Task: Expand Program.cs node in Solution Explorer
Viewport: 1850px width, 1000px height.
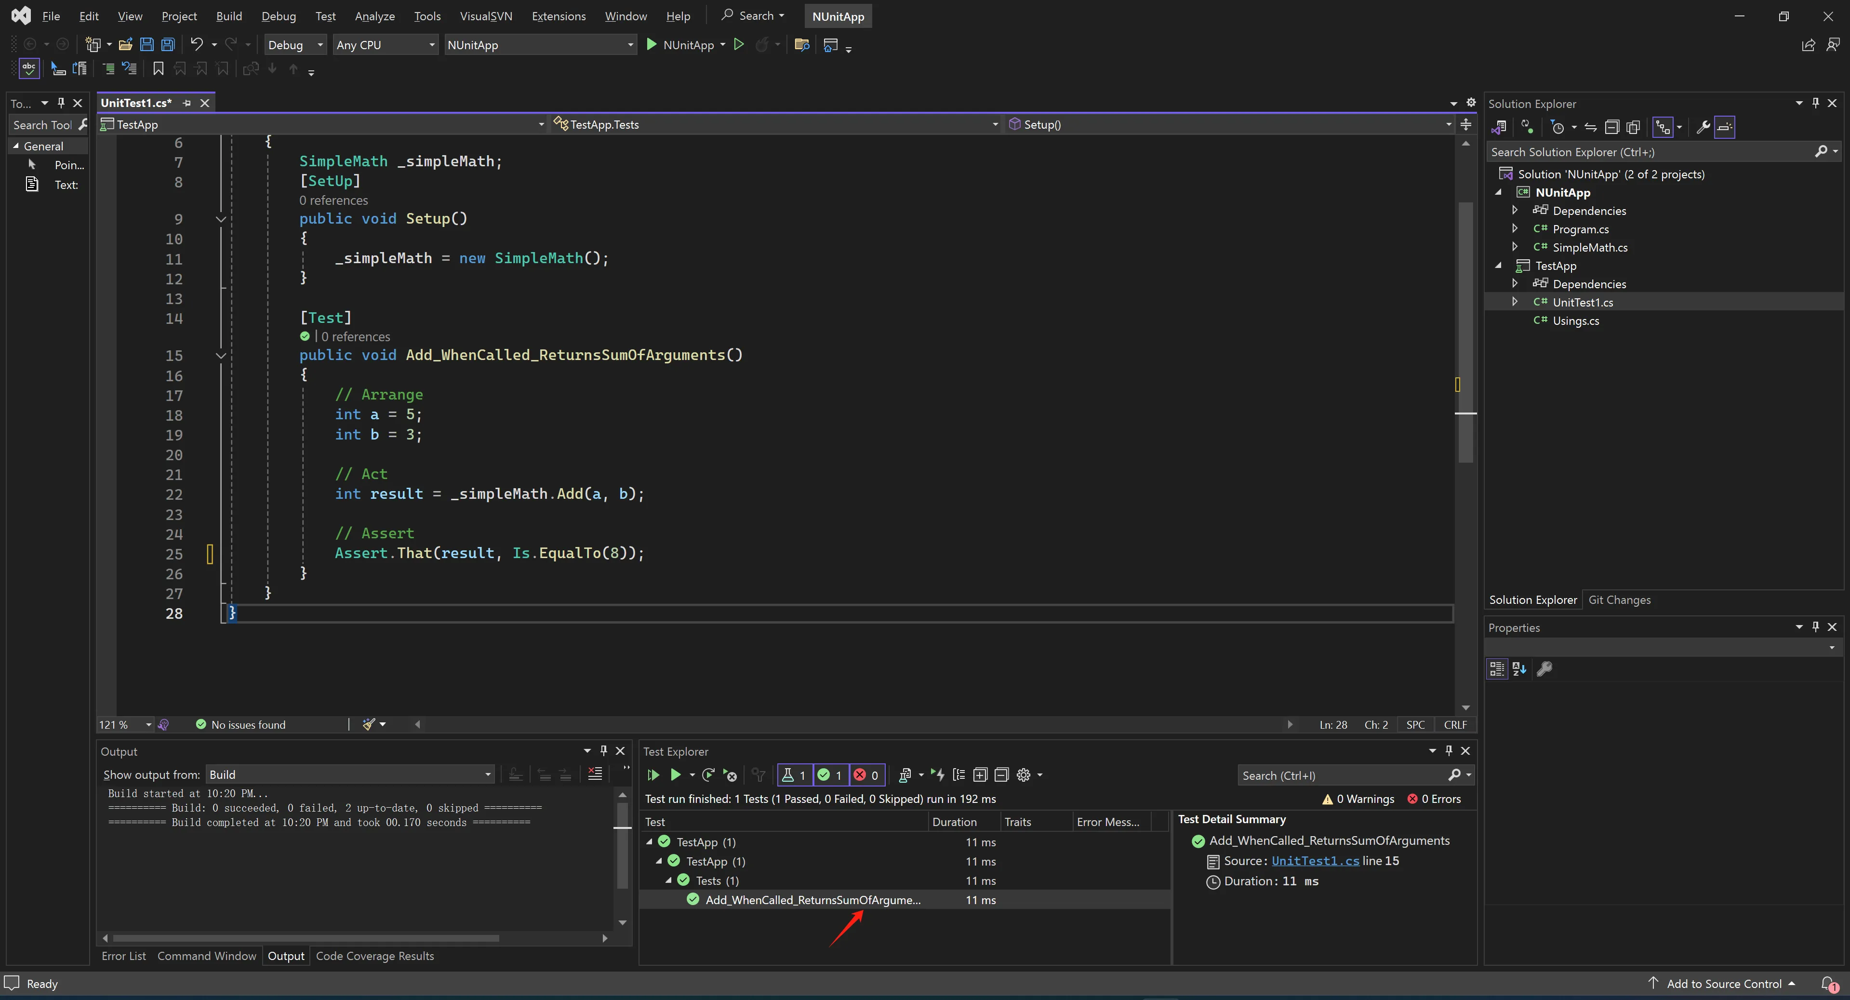Action: tap(1515, 228)
